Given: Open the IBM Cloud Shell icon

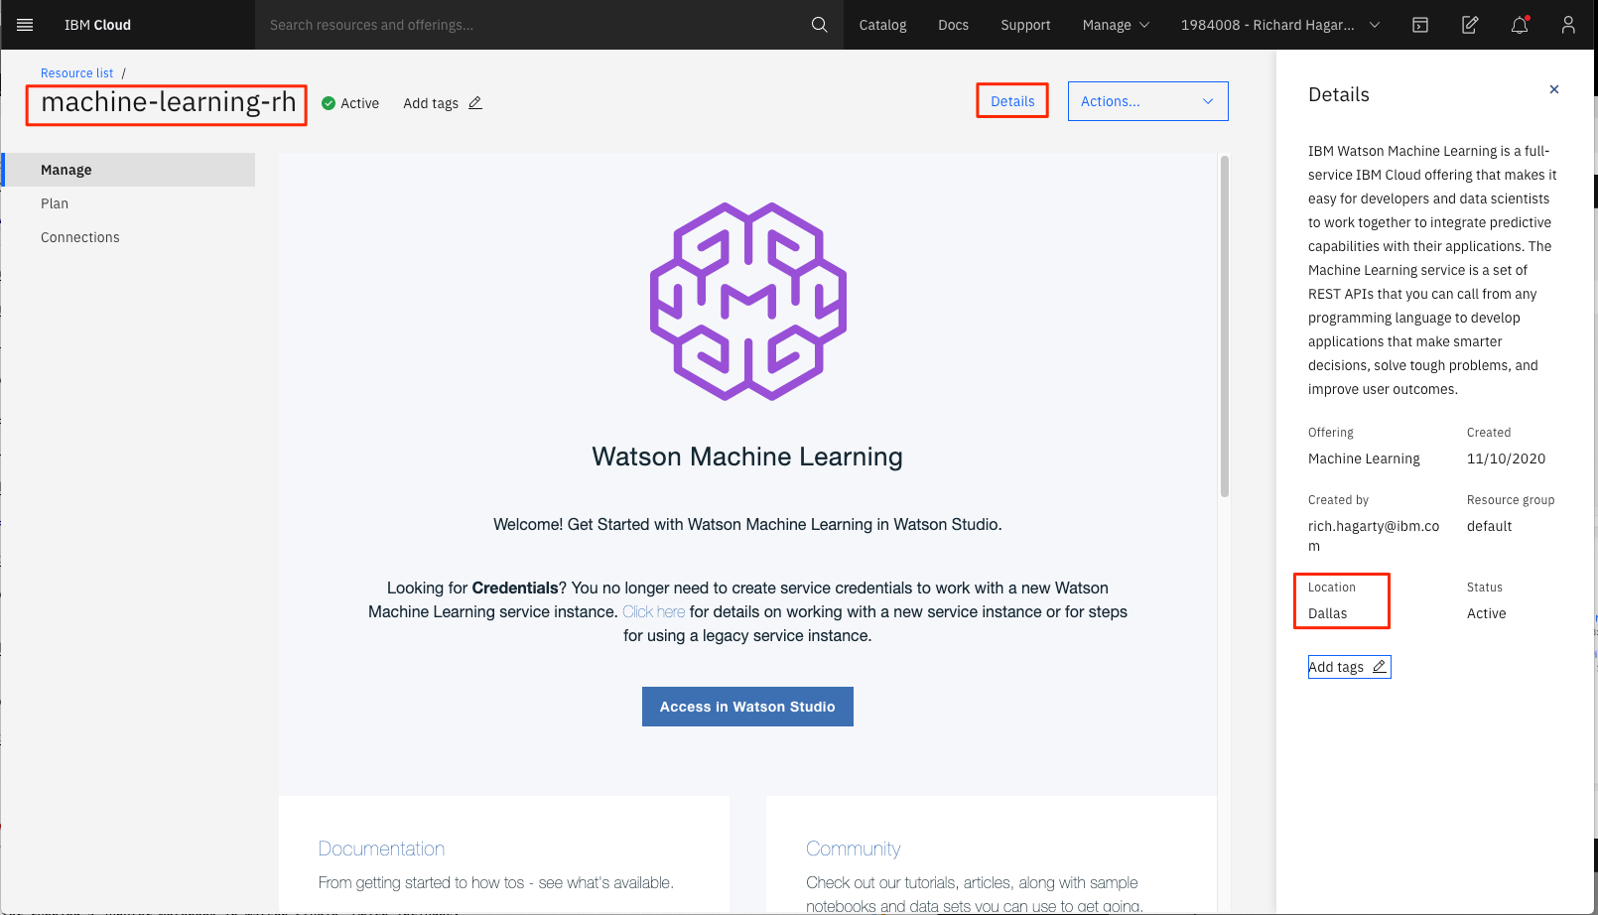Looking at the screenshot, I should click(x=1420, y=25).
